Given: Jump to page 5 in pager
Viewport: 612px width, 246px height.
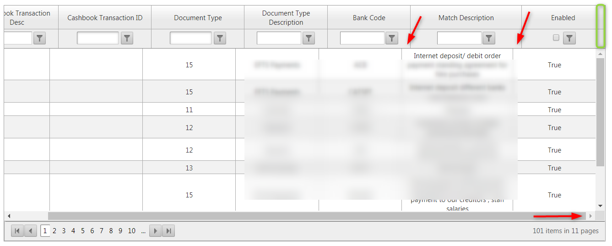Looking at the screenshot, I should click(x=82, y=231).
